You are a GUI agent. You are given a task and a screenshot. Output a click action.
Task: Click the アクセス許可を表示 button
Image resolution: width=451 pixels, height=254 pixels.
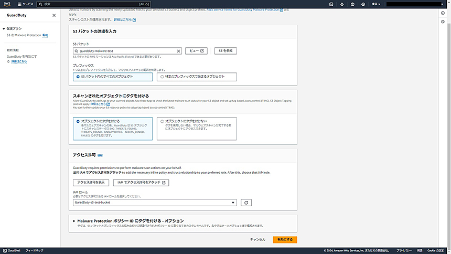pos(91,183)
